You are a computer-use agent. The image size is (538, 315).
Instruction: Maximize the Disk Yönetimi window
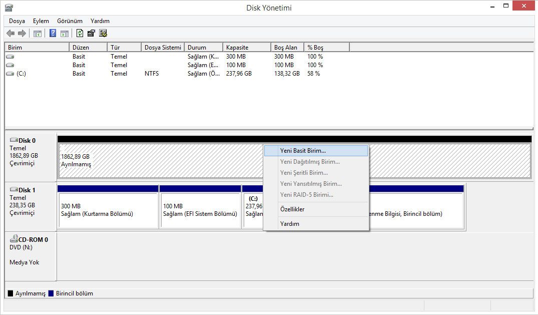click(x=506, y=6)
